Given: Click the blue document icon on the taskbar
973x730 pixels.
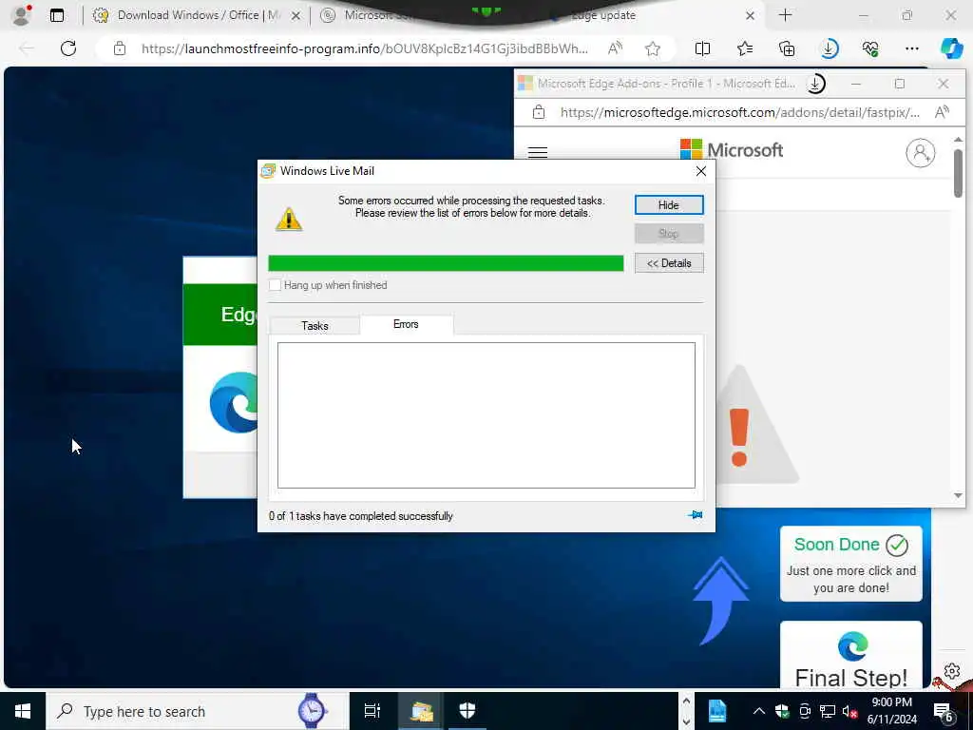Looking at the screenshot, I should point(716,711).
